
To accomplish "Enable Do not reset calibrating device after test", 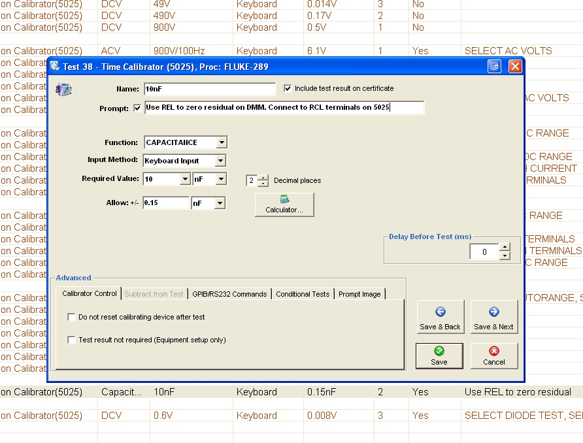I will (x=72, y=317).
